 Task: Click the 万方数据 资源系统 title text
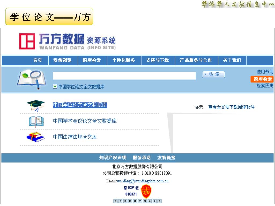pos(77,39)
